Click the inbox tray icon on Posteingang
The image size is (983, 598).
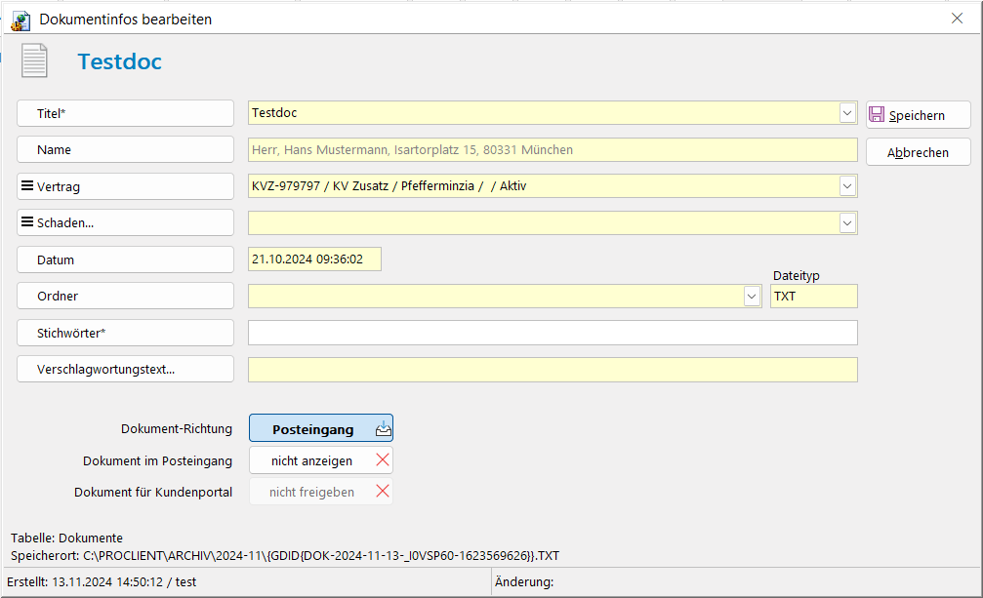(383, 429)
